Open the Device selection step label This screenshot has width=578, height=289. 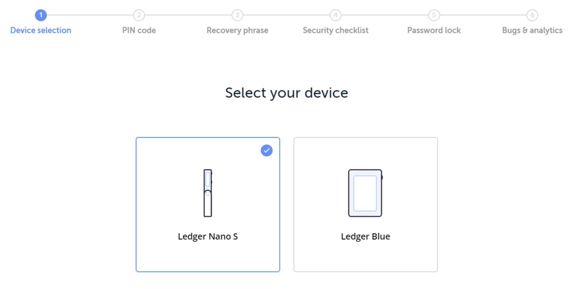click(41, 30)
